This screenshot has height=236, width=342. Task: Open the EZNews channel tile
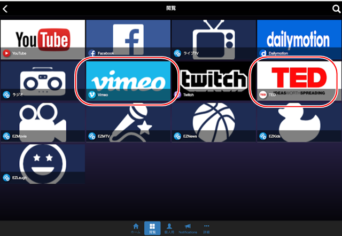coord(214,122)
